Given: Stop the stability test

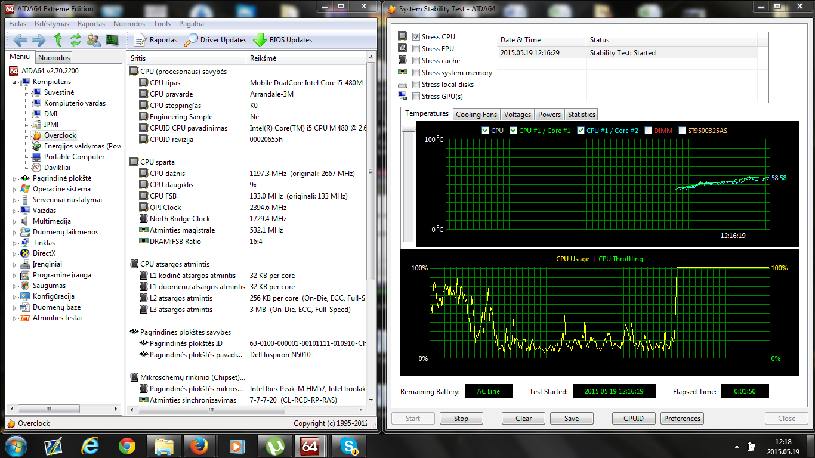Looking at the screenshot, I should pyautogui.click(x=461, y=419).
